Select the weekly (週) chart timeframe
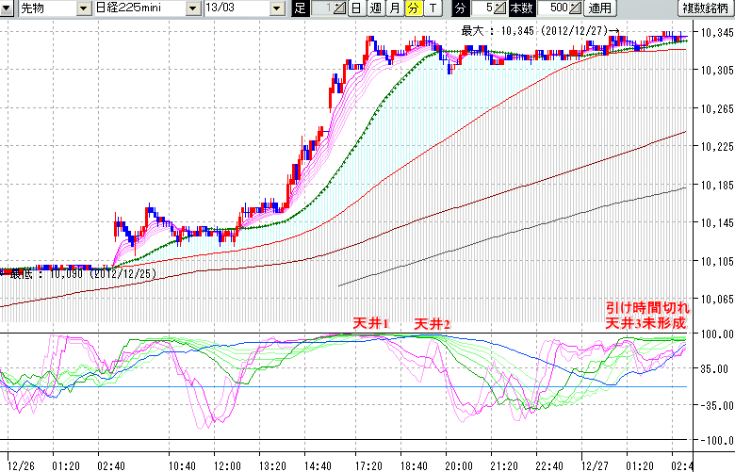 coord(375,8)
